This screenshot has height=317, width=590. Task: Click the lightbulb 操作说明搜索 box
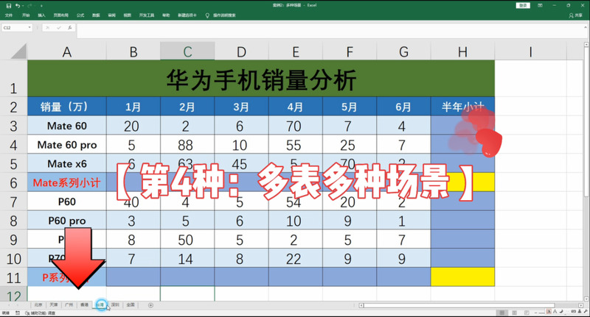(x=221, y=15)
